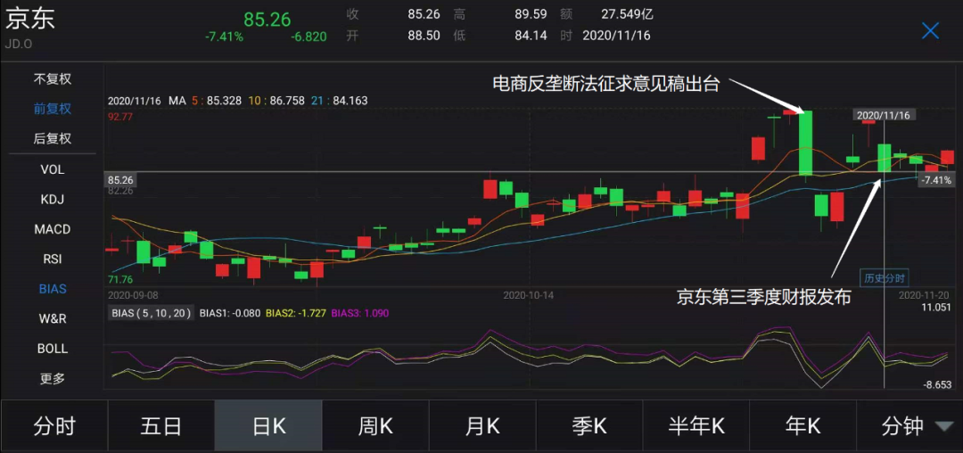
Task: Select 后复权 price adjustment mode
Action: 53,139
